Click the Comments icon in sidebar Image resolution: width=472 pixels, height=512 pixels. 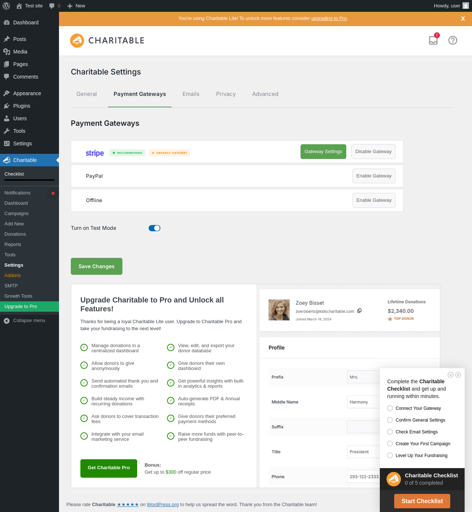click(x=7, y=77)
